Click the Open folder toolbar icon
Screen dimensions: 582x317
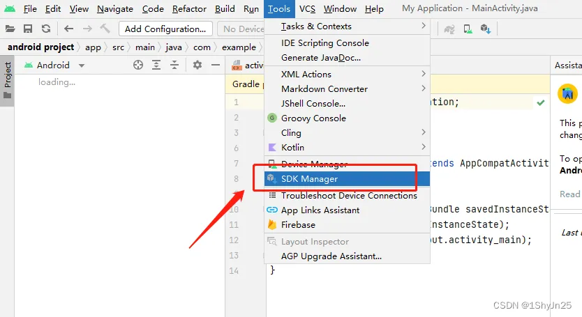pyautogui.click(x=10, y=29)
